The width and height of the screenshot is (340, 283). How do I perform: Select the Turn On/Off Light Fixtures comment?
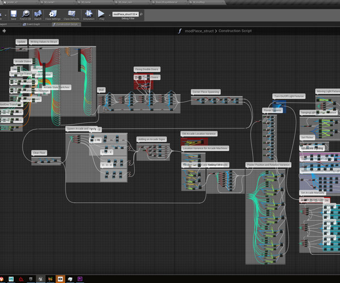288,96
